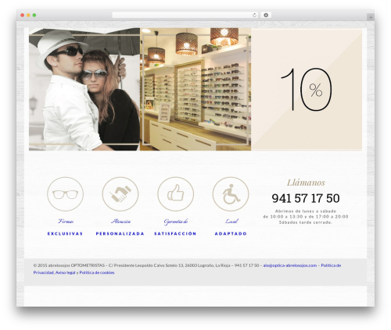The width and height of the screenshot is (391, 330).
Task: Email alo@optica-abrelosojos.com link in footer
Action: click(x=290, y=265)
